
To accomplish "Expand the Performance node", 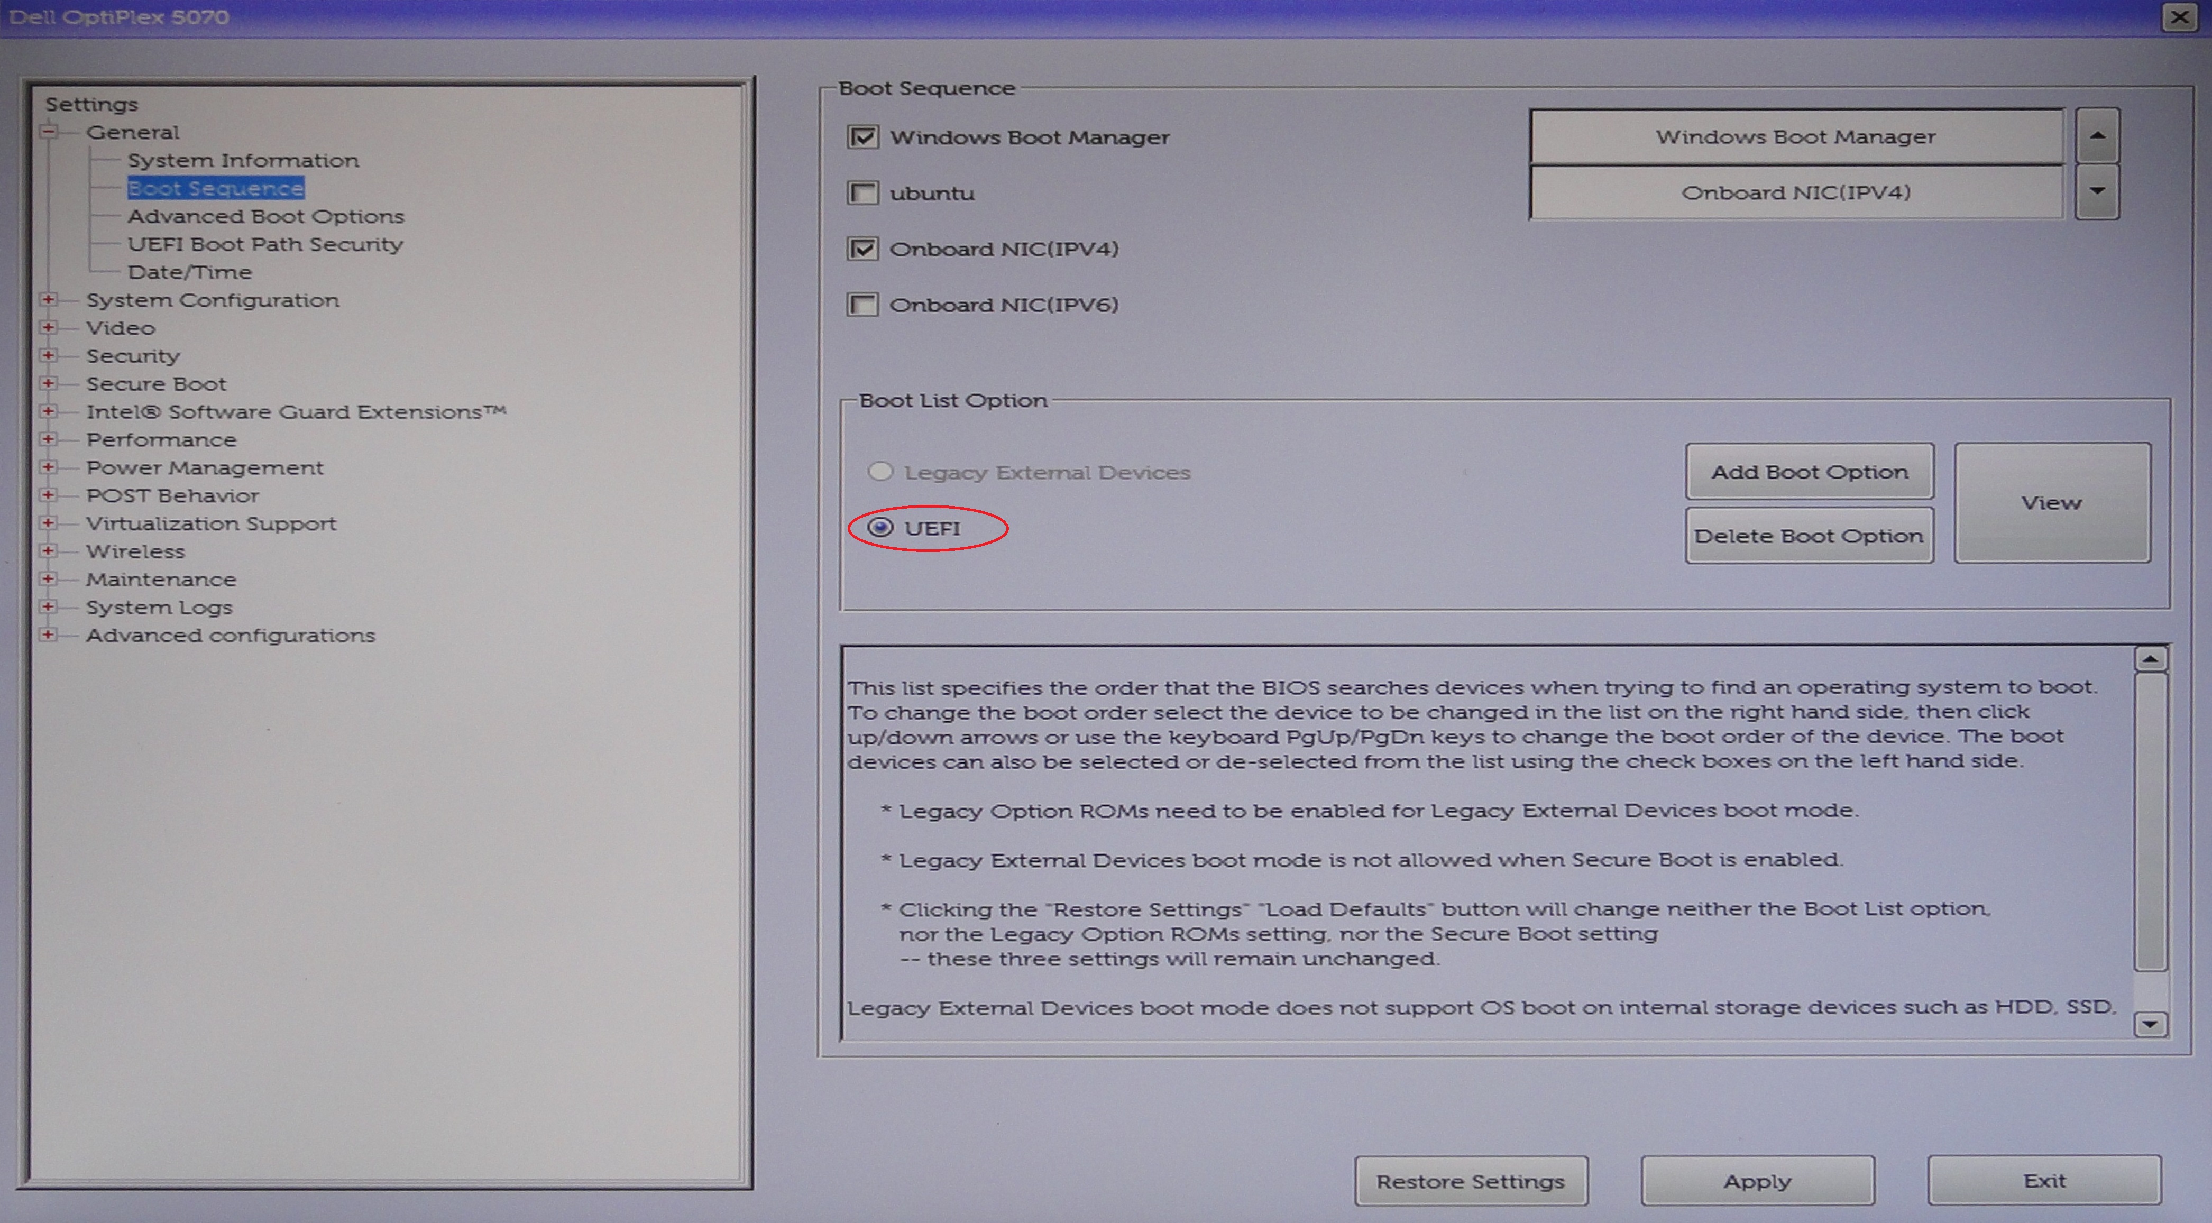I will click(49, 440).
